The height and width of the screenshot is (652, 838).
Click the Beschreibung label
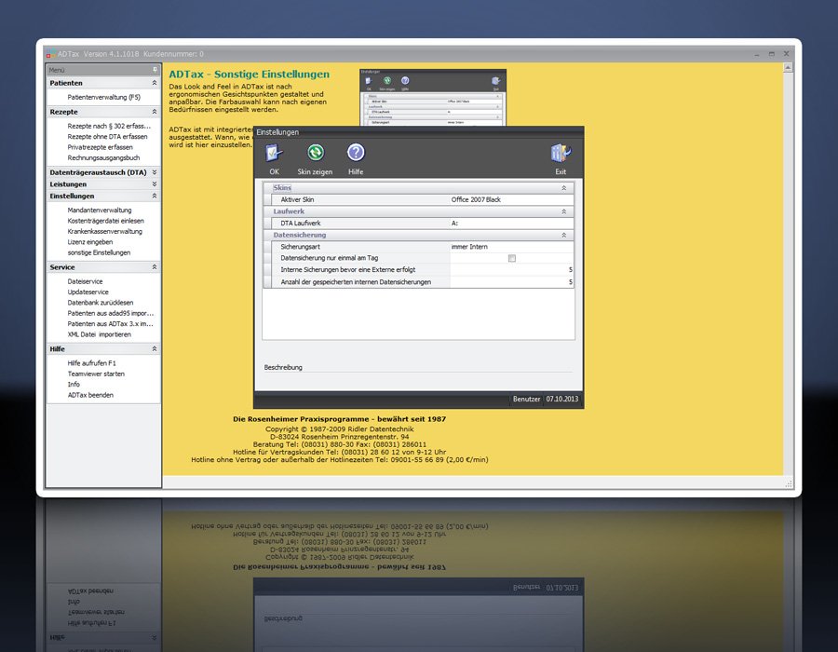(x=283, y=368)
